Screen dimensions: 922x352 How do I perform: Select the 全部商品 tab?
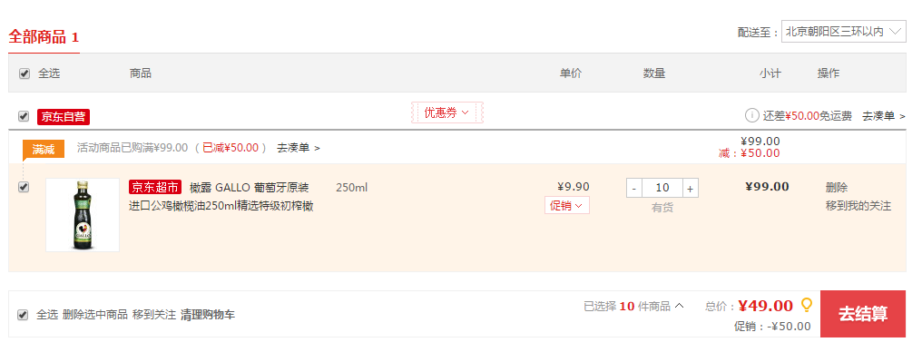click(x=44, y=37)
